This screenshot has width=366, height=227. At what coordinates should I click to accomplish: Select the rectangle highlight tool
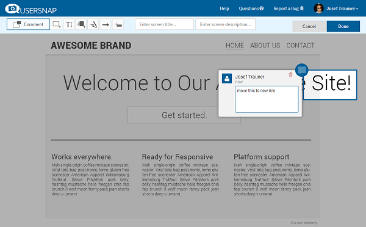pyautogui.click(x=57, y=24)
